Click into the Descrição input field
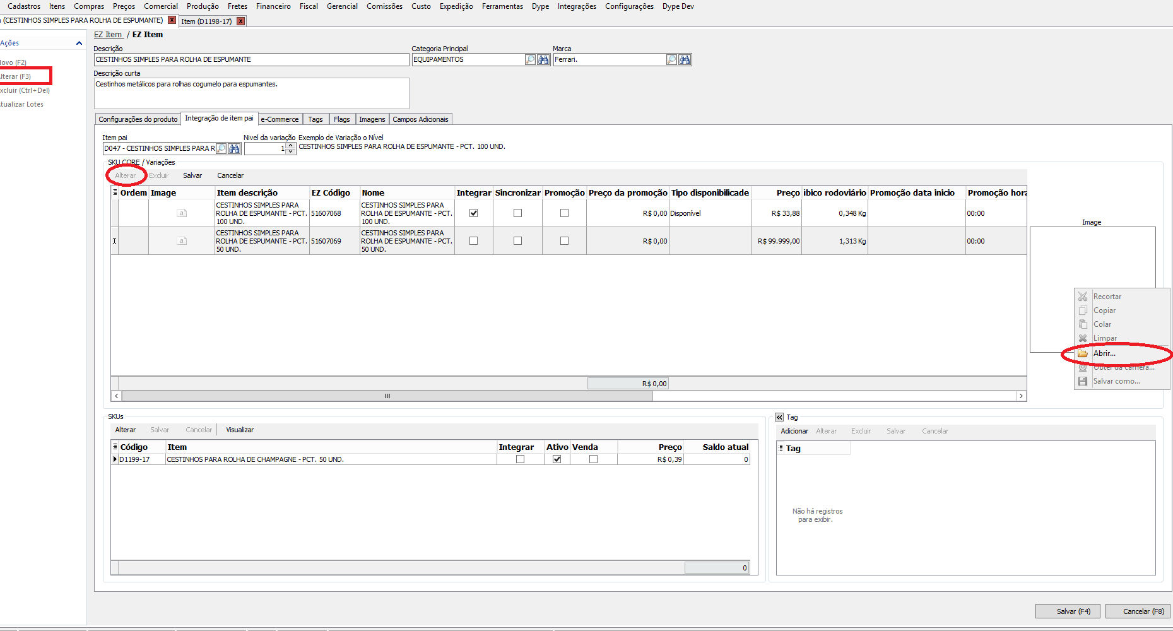This screenshot has width=1173, height=631. point(251,59)
